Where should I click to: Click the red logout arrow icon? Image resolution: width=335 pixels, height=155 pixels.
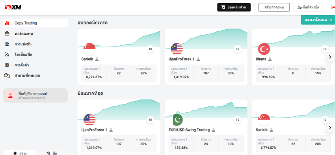pos(333,7)
